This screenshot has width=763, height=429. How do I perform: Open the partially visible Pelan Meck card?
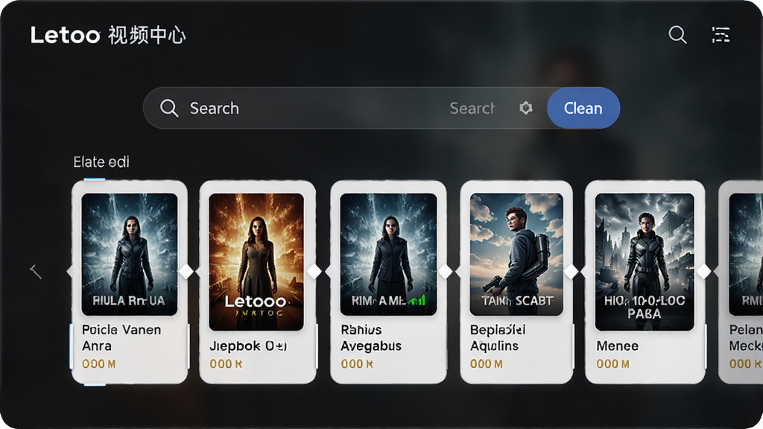(741, 282)
